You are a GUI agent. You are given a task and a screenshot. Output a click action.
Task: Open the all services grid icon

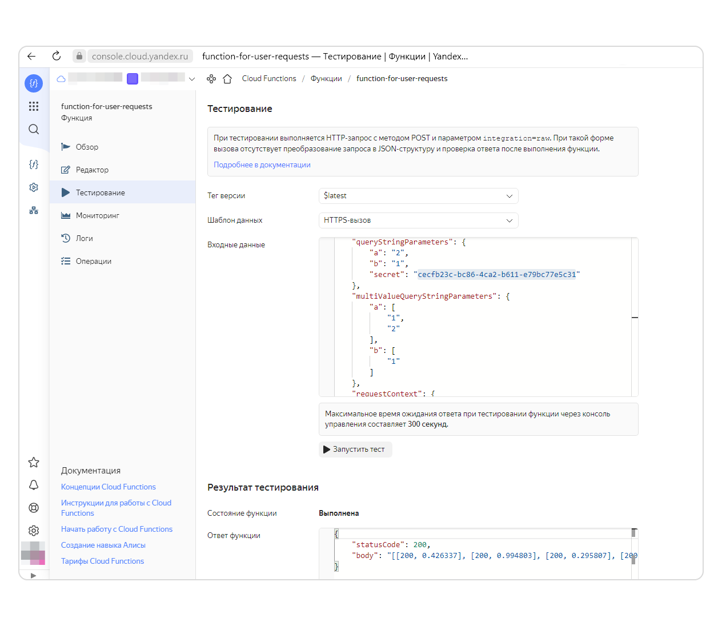click(34, 106)
